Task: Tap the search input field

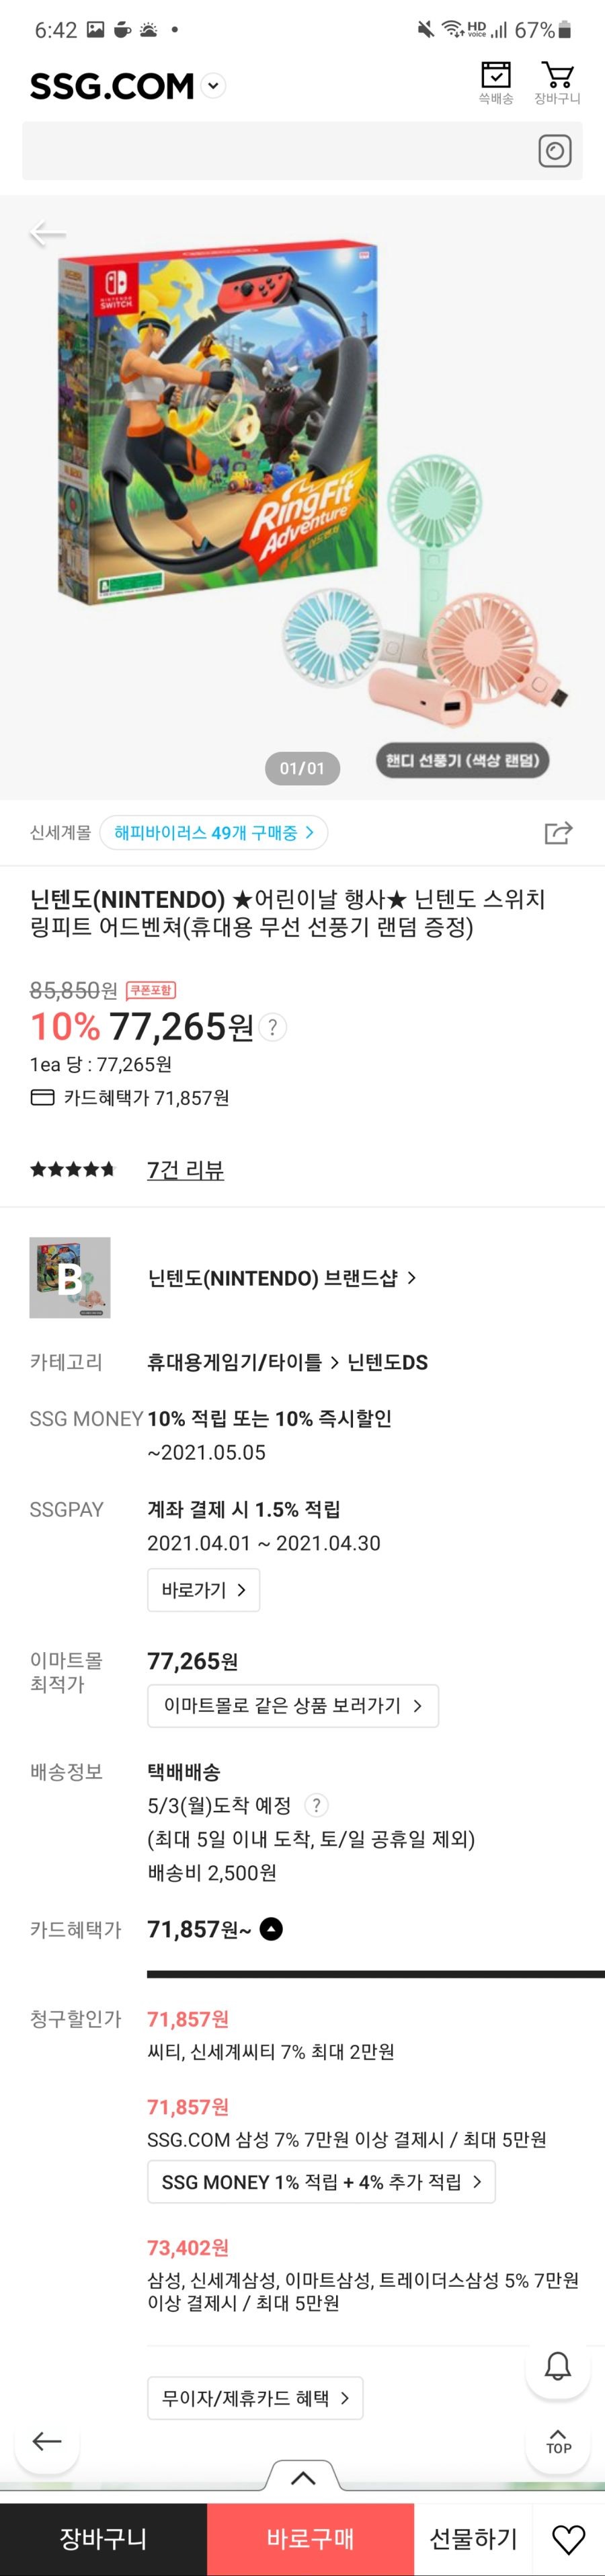Action: [x=280, y=151]
